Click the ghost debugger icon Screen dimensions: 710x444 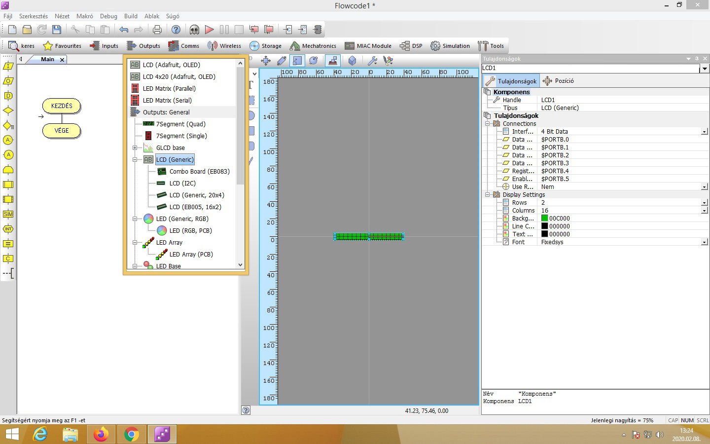pos(194,30)
